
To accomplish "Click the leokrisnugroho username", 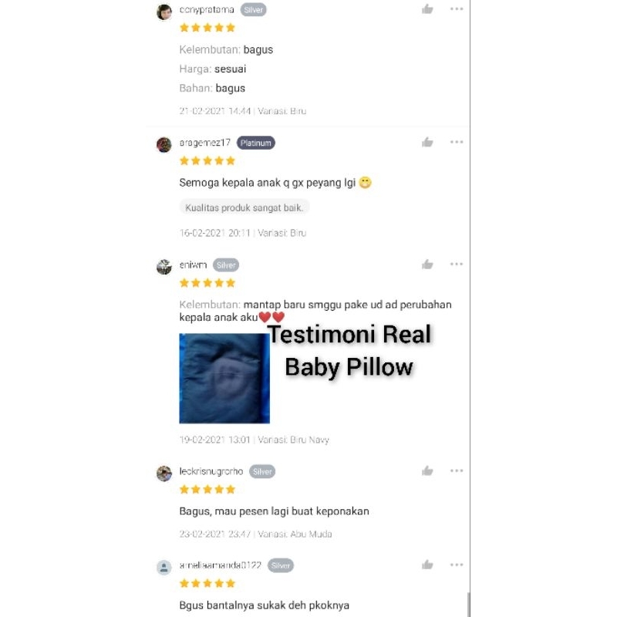I will 211,471.
